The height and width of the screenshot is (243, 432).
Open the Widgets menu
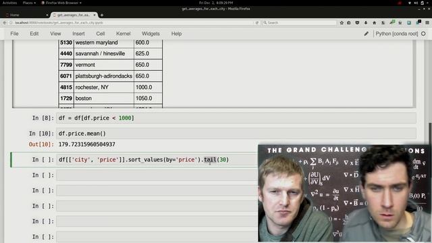pyautogui.click(x=151, y=34)
